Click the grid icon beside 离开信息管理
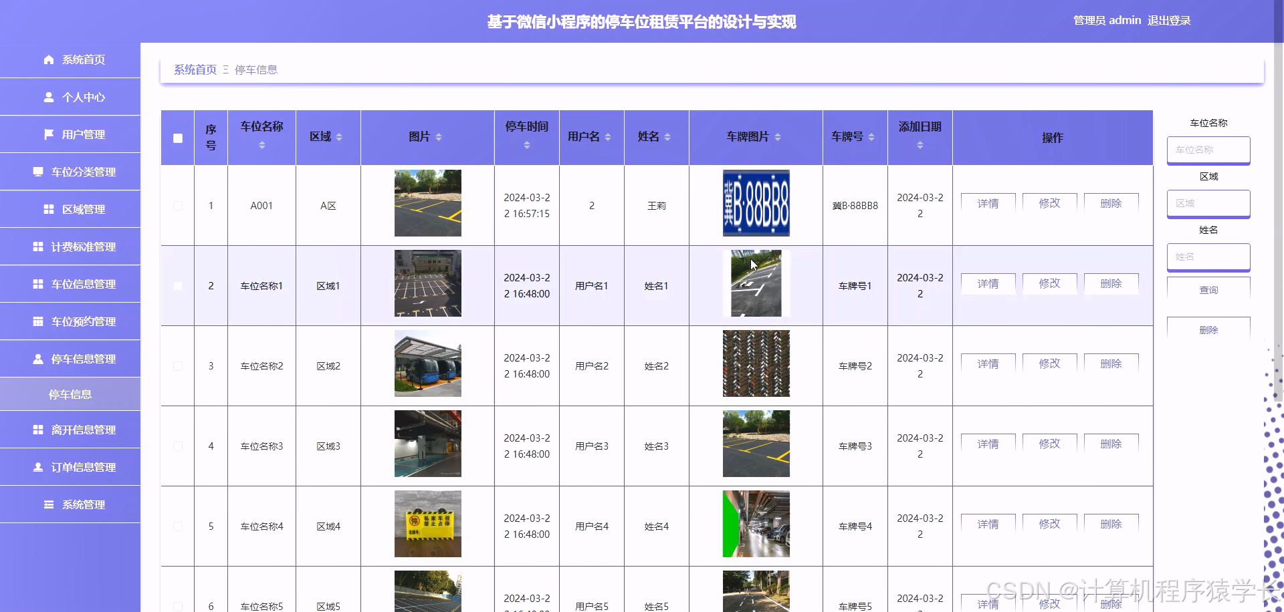1284x612 pixels. (x=38, y=430)
